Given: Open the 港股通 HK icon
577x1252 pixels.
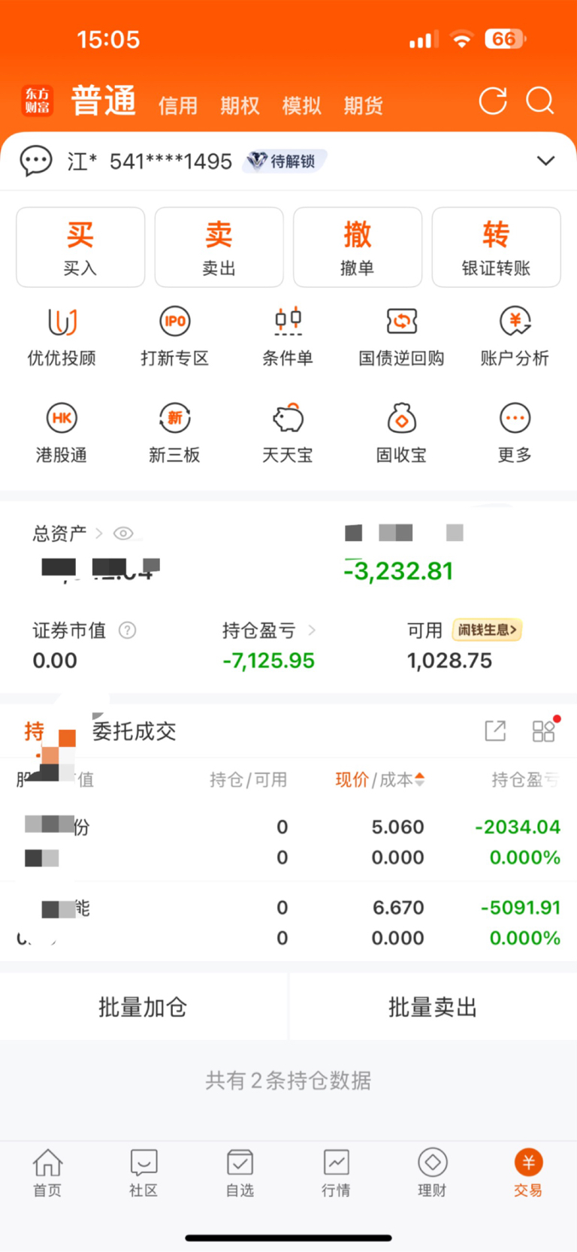Looking at the screenshot, I should pos(62,419).
